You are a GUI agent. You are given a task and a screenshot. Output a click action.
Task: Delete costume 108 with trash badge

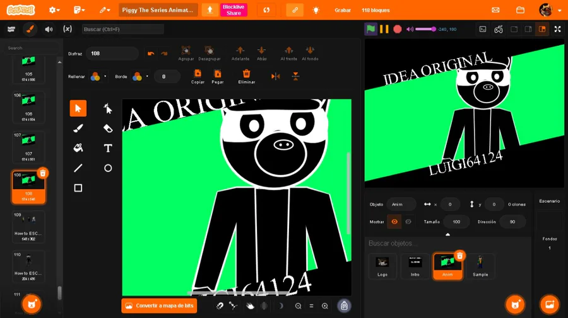[x=43, y=173]
